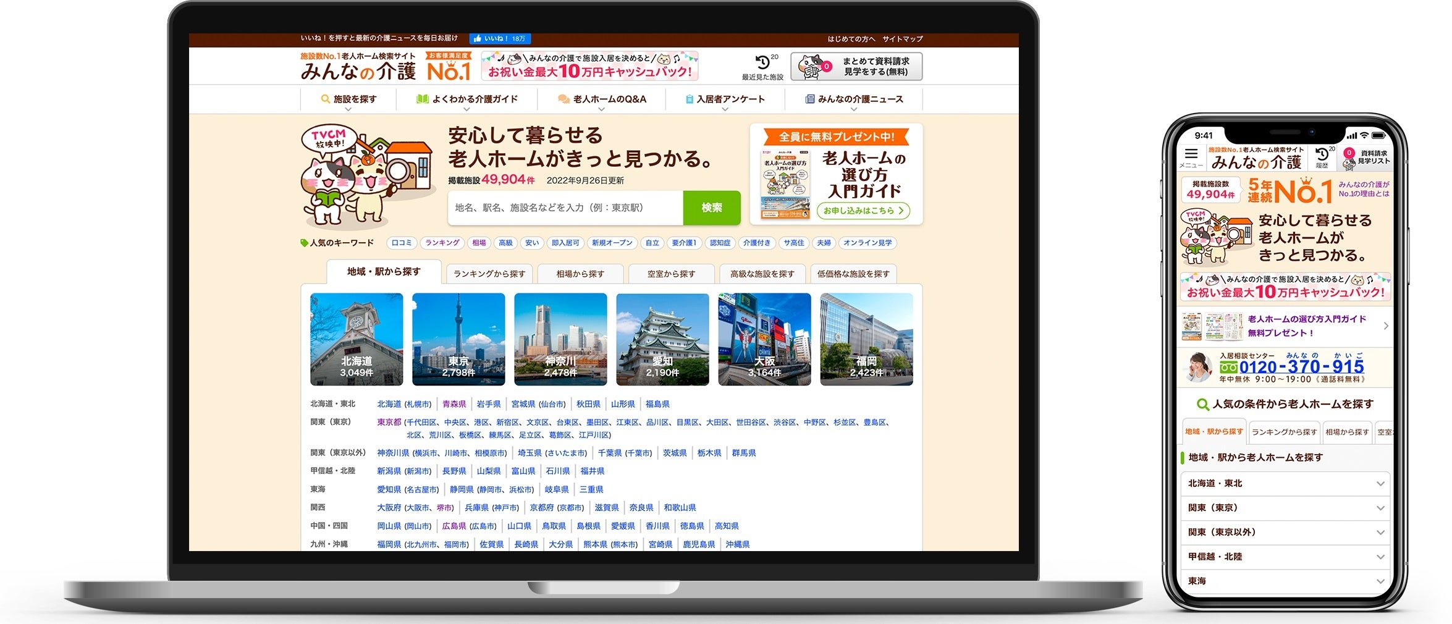Screen dimensions: 1452x624
Task: Tap the Wi-Fi icon in phone status bar
Action: [1364, 135]
